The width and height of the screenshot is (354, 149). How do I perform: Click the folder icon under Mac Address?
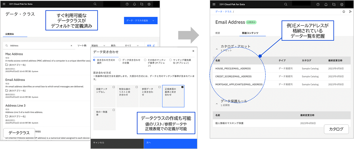pos(7,65)
